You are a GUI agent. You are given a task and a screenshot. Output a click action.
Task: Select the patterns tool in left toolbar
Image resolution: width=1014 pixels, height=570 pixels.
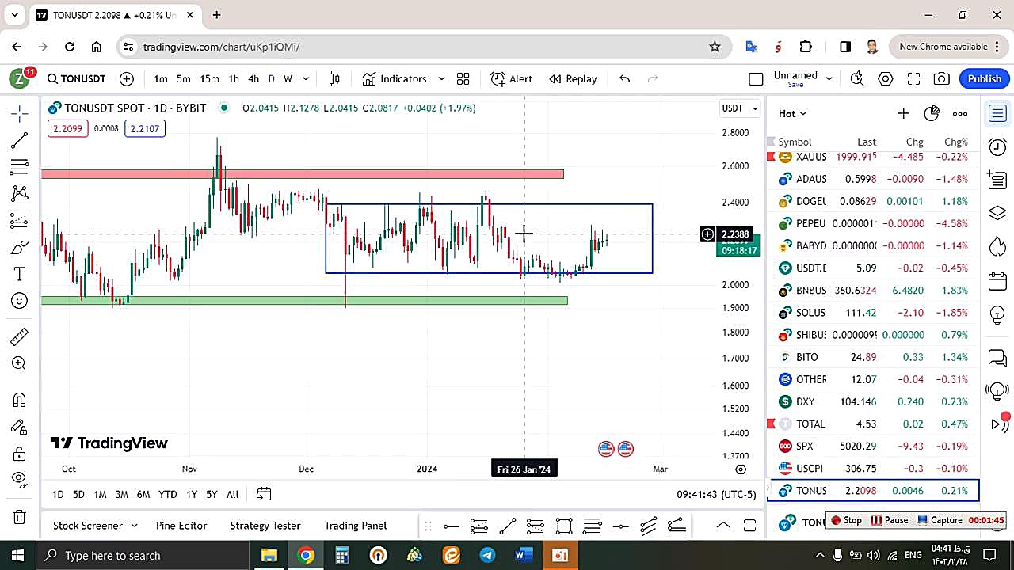(x=20, y=193)
